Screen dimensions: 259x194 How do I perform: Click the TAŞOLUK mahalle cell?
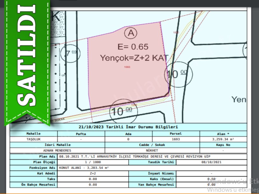coord(34,139)
